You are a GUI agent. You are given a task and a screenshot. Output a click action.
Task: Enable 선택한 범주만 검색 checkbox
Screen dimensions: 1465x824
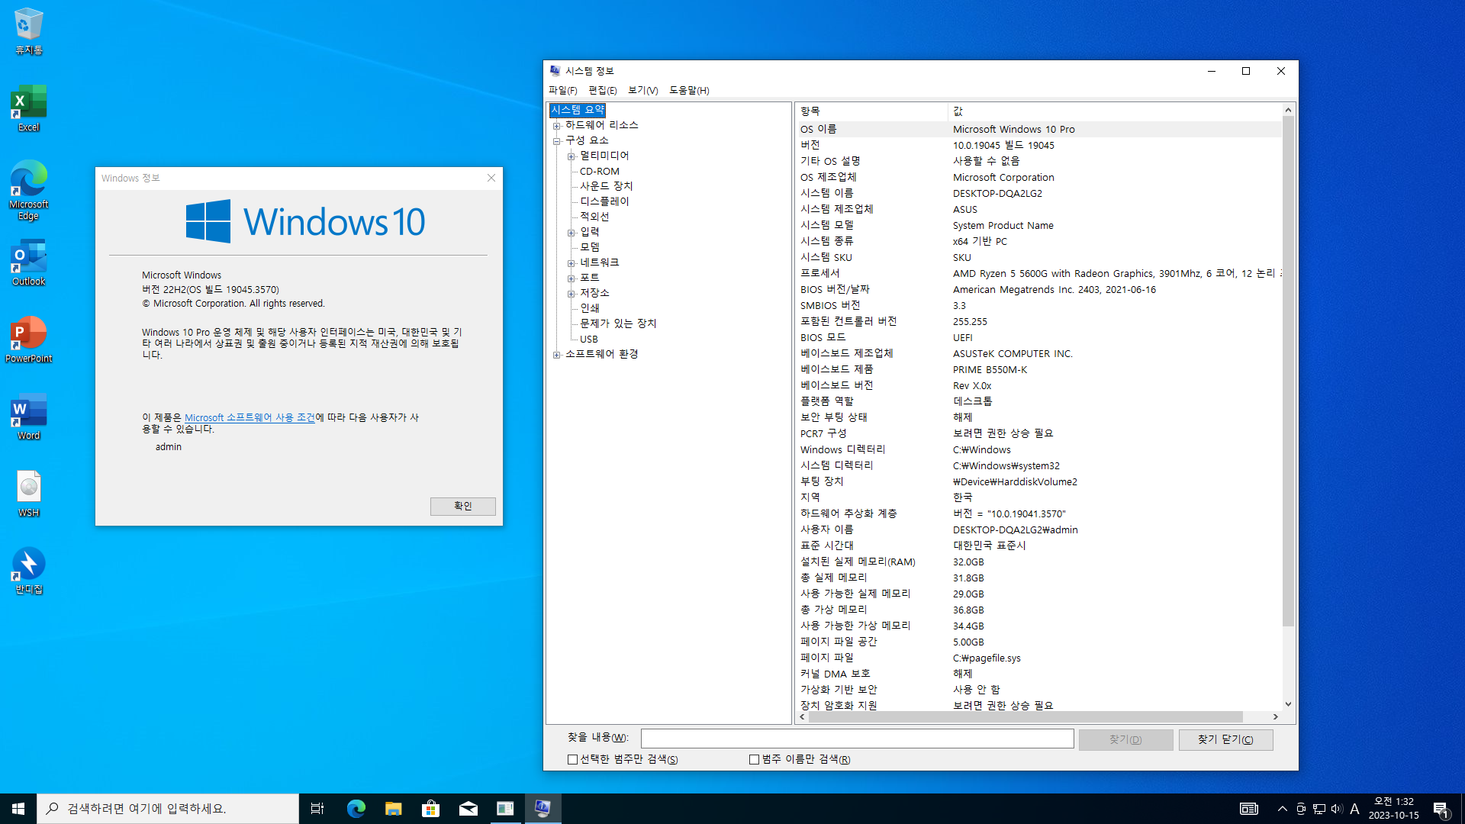[x=572, y=760]
